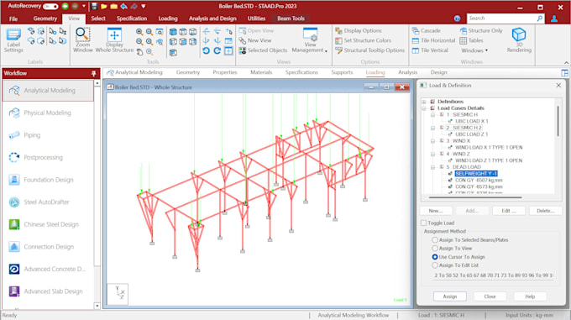571x320 pixels.
Task: Collapse the 1 : SIESMIC H node
Action: click(433, 115)
